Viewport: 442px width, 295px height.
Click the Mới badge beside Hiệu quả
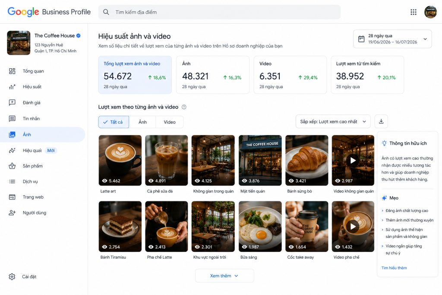coord(51,150)
